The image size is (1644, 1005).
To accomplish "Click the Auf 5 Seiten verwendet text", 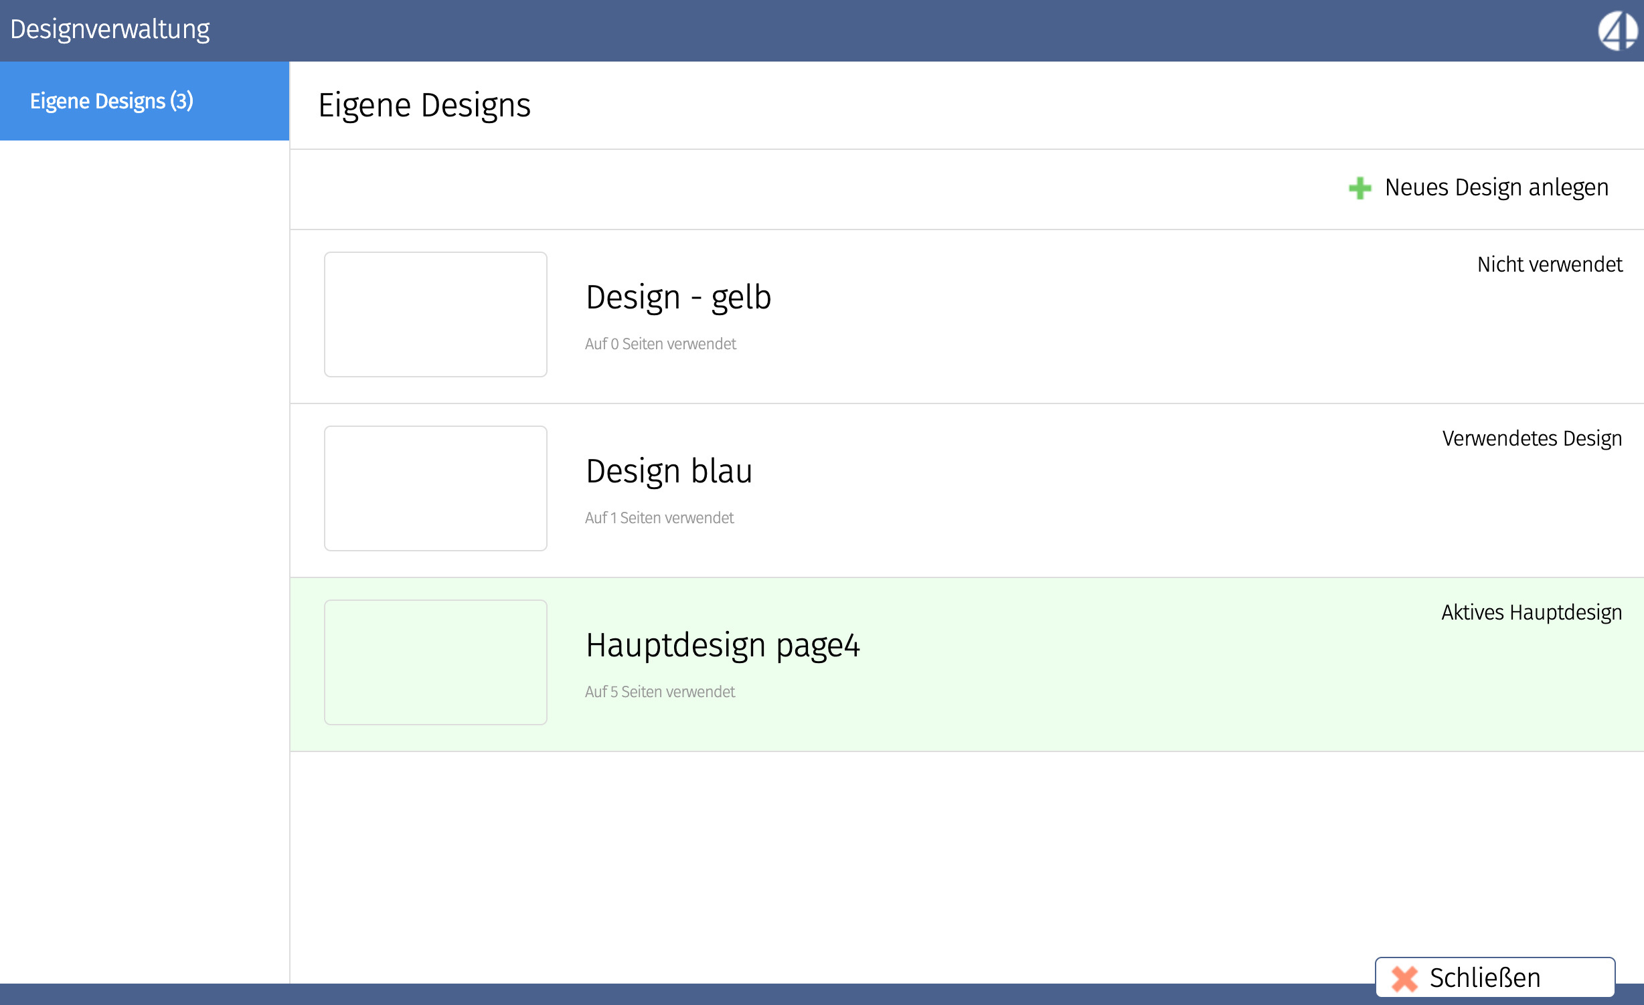I will [x=659, y=692].
